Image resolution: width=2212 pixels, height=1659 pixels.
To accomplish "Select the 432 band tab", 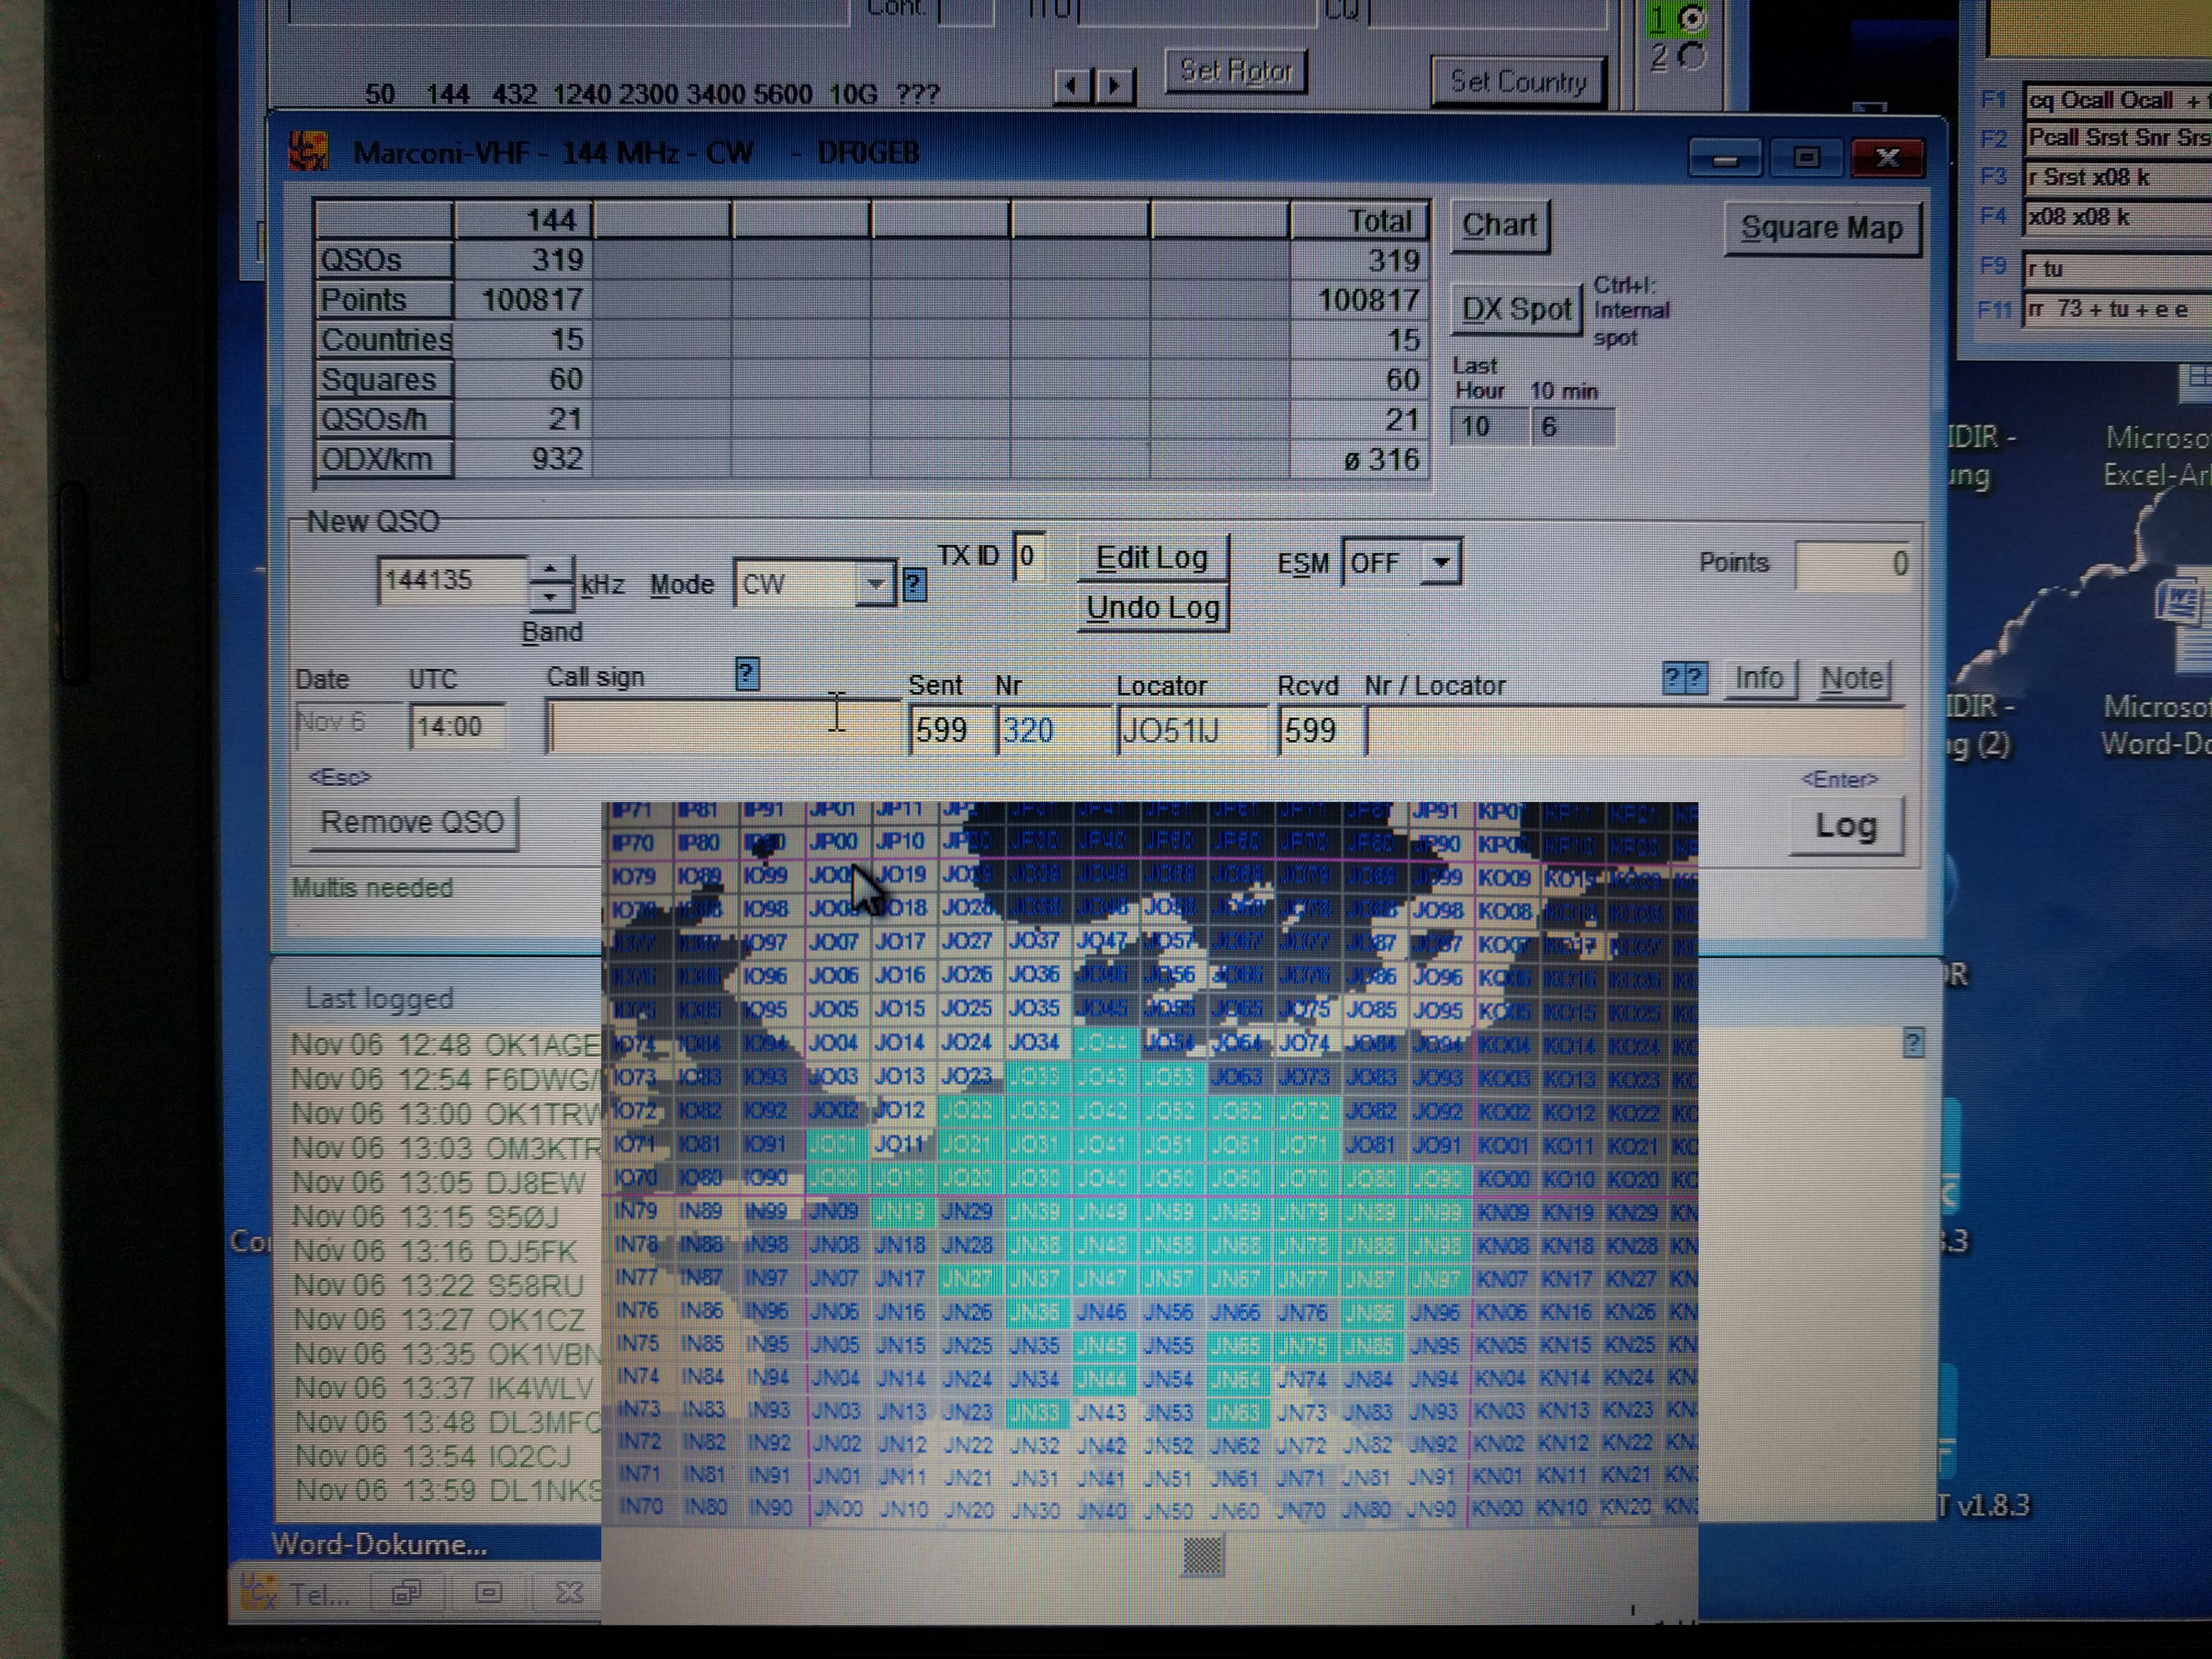I will (514, 95).
